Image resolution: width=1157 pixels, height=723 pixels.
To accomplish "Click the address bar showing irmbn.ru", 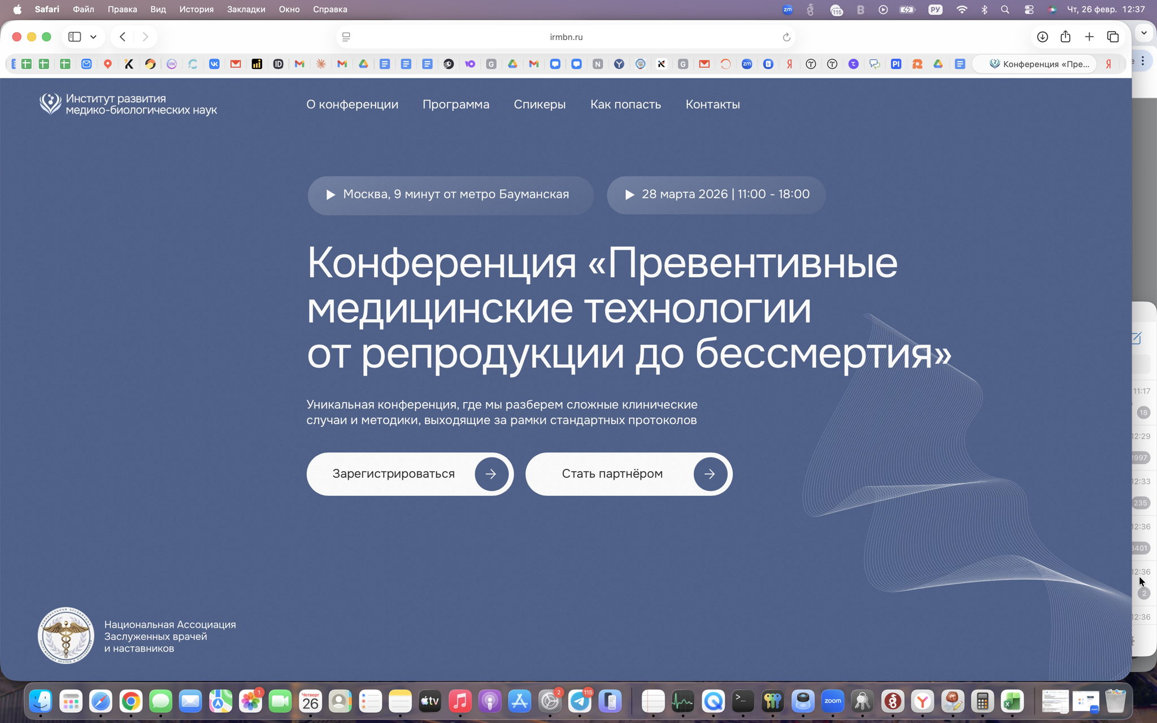I will [x=565, y=37].
